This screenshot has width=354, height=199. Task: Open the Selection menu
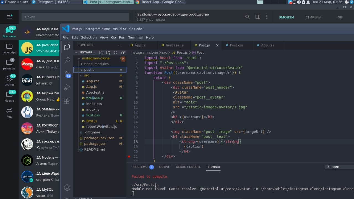pyautogui.click(x=89, y=37)
